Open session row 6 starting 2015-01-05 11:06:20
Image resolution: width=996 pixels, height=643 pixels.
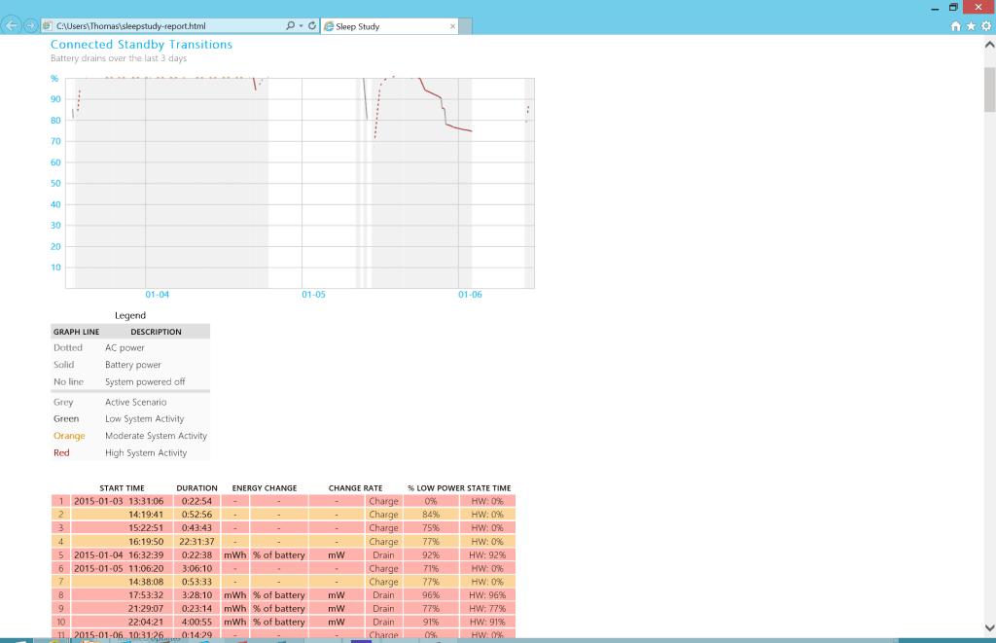coord(283,569)
